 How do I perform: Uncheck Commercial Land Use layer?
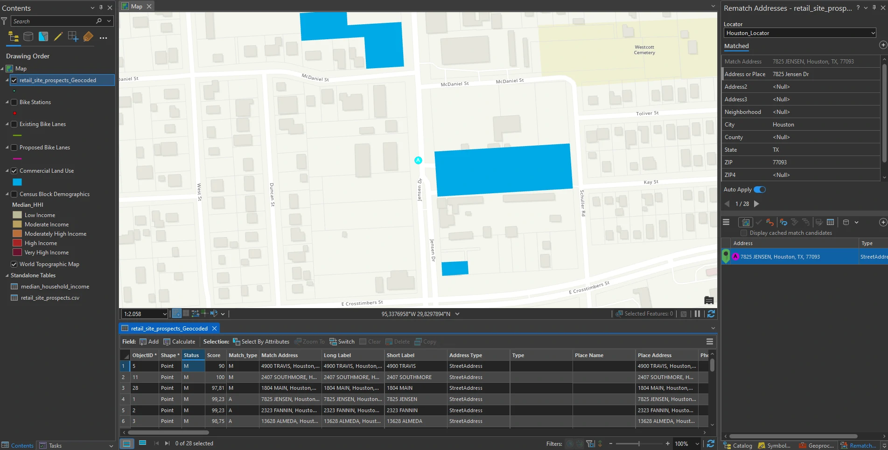pyautogui.click(x=14, y=171)
